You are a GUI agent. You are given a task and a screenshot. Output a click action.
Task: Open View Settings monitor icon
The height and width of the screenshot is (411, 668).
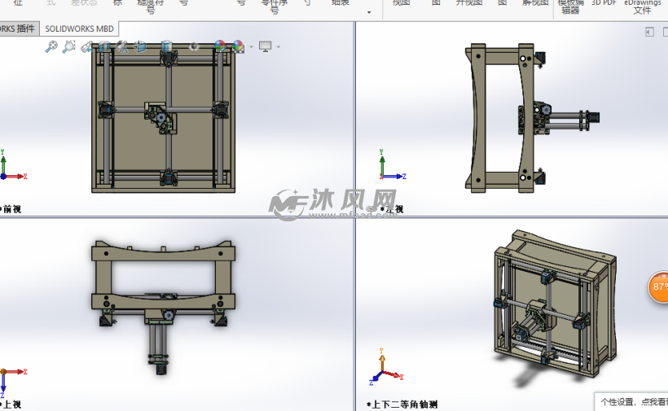[x=265, y=46]
